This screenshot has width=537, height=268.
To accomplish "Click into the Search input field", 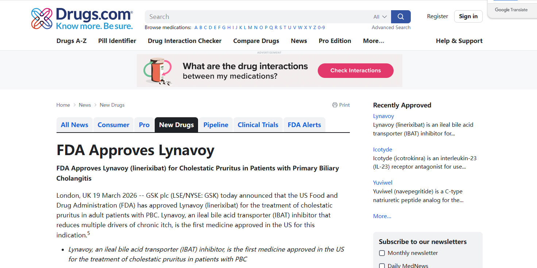I will 255,17.
